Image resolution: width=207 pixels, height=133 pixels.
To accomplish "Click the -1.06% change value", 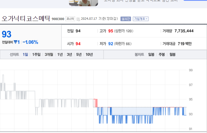I will pos(30,42).
